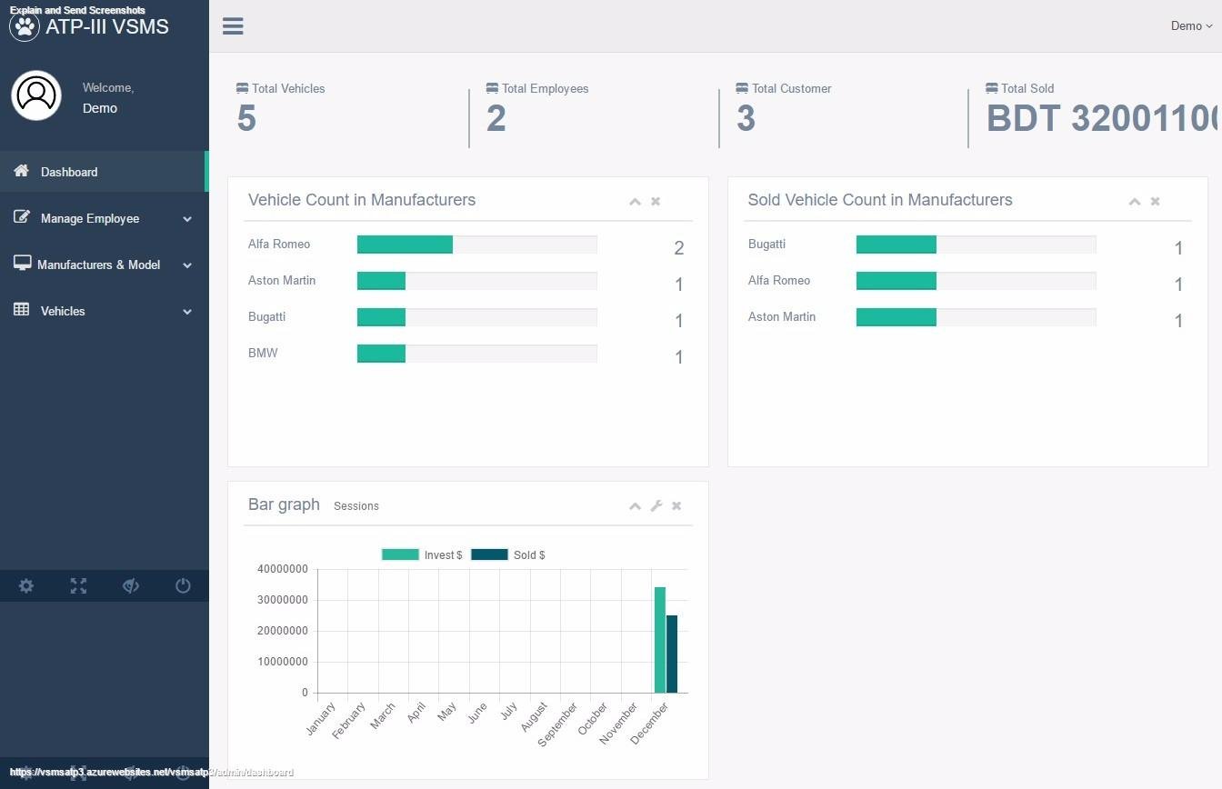
Task: Click the paw logo icon
Action: [x=25, y=26]
